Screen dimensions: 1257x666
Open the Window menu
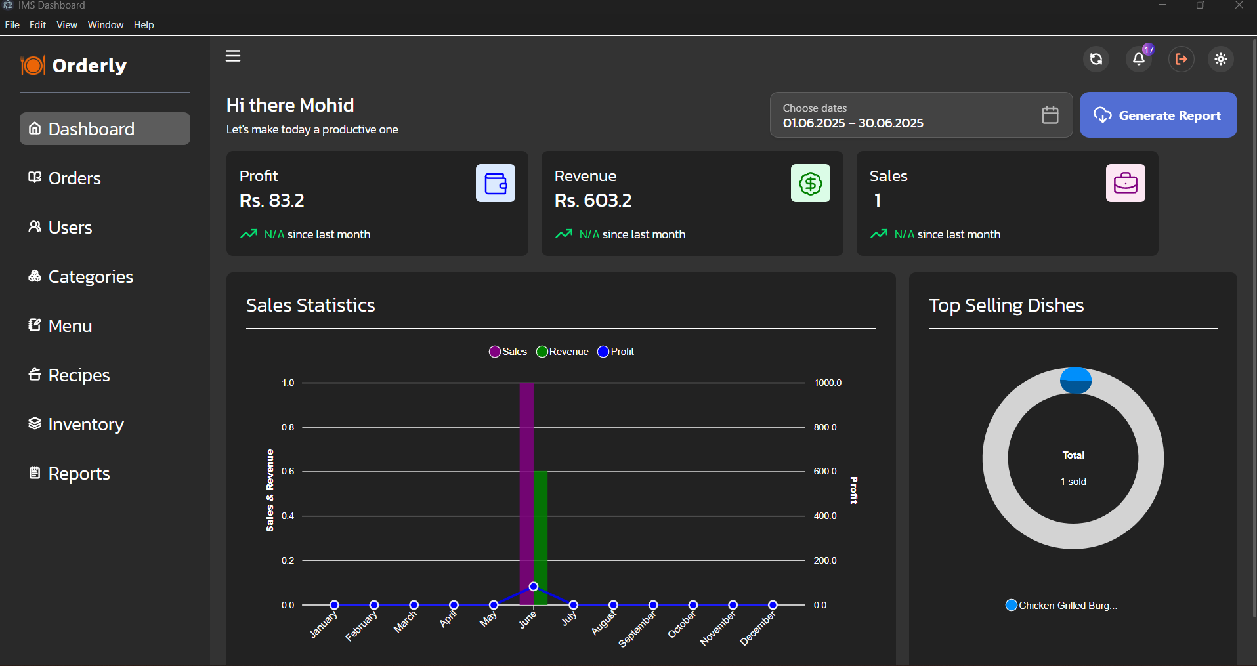(106, 25)
